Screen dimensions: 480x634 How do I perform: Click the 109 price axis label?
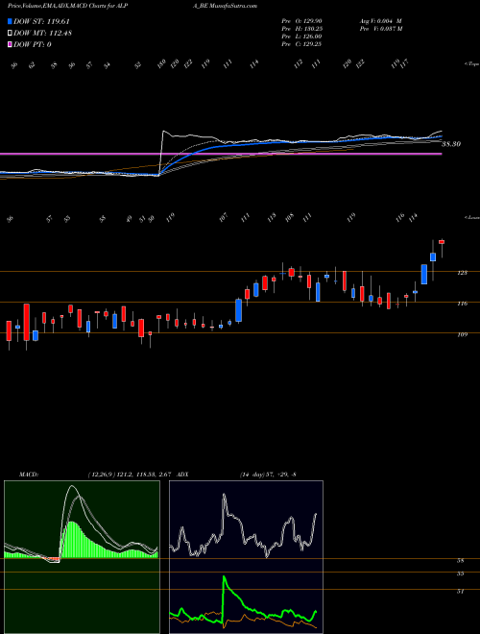coord(462,334)
